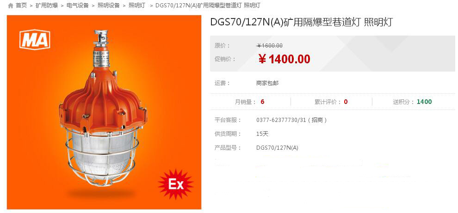Open the 矿用防爆 breadcrumb category
Screen dimensions: 458x213
47,5
